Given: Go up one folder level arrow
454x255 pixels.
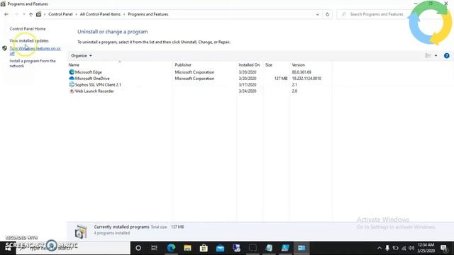Looking at the screenshot, I should (31, 14).
